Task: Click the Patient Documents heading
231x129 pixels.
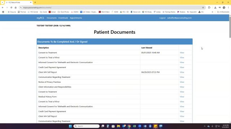Action: [114, 32]
